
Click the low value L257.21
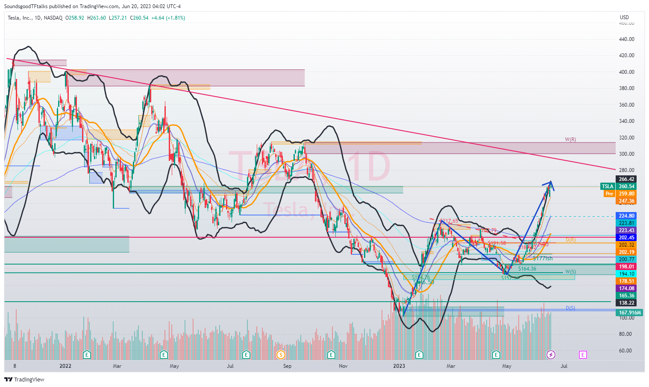[118, 18]
